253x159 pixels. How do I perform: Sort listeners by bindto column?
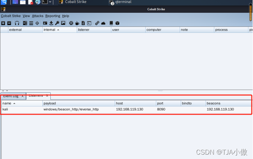coord(193,103)
